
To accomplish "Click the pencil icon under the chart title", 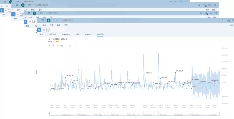I will click(52, 42).
